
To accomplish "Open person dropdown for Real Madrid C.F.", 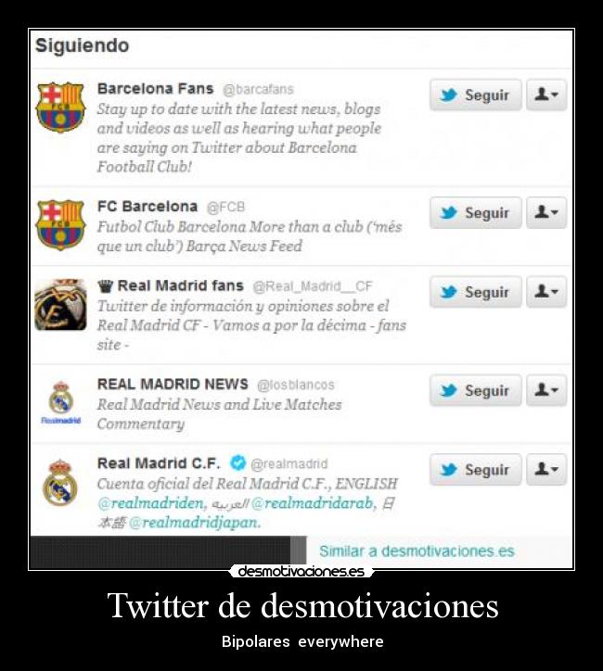I will (546, 470).
